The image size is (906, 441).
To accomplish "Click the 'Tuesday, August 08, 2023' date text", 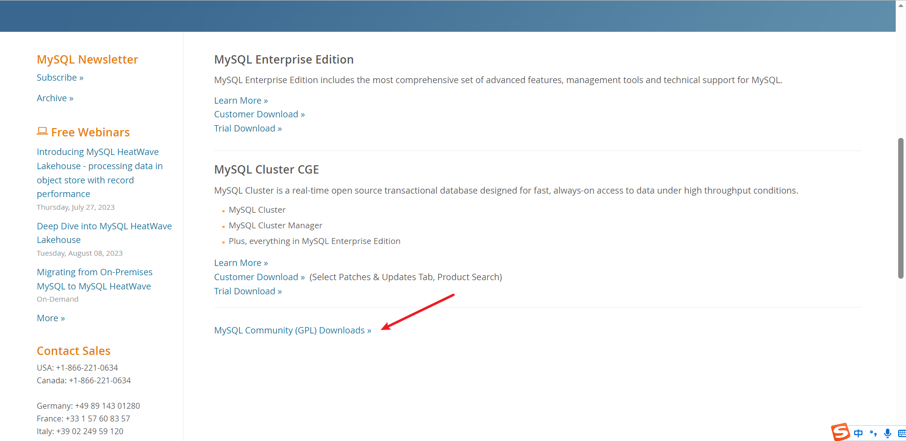I will 80,253.
